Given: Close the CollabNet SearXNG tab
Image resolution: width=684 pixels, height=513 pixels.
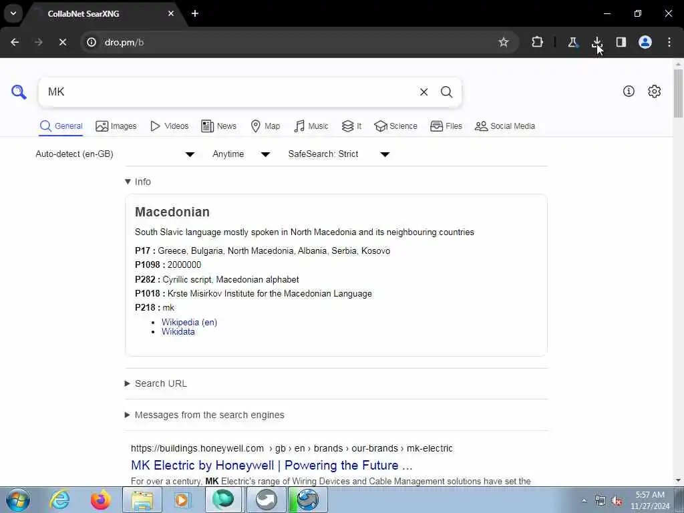Looking at the screenshot, I should [x=171, y=13].
